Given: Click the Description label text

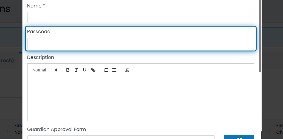Looking at the screenshot, I should pos(40,57).
